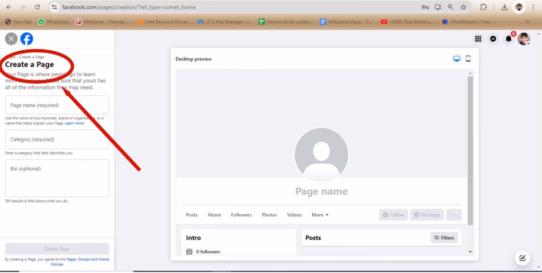This screenshot has width=542, height=273.
Task: Open Keywords for under bookmark
Action: click(x=285, y=22)
